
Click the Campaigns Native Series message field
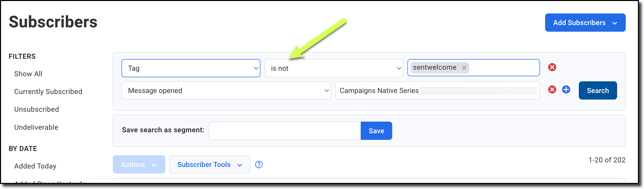point(437,90)
